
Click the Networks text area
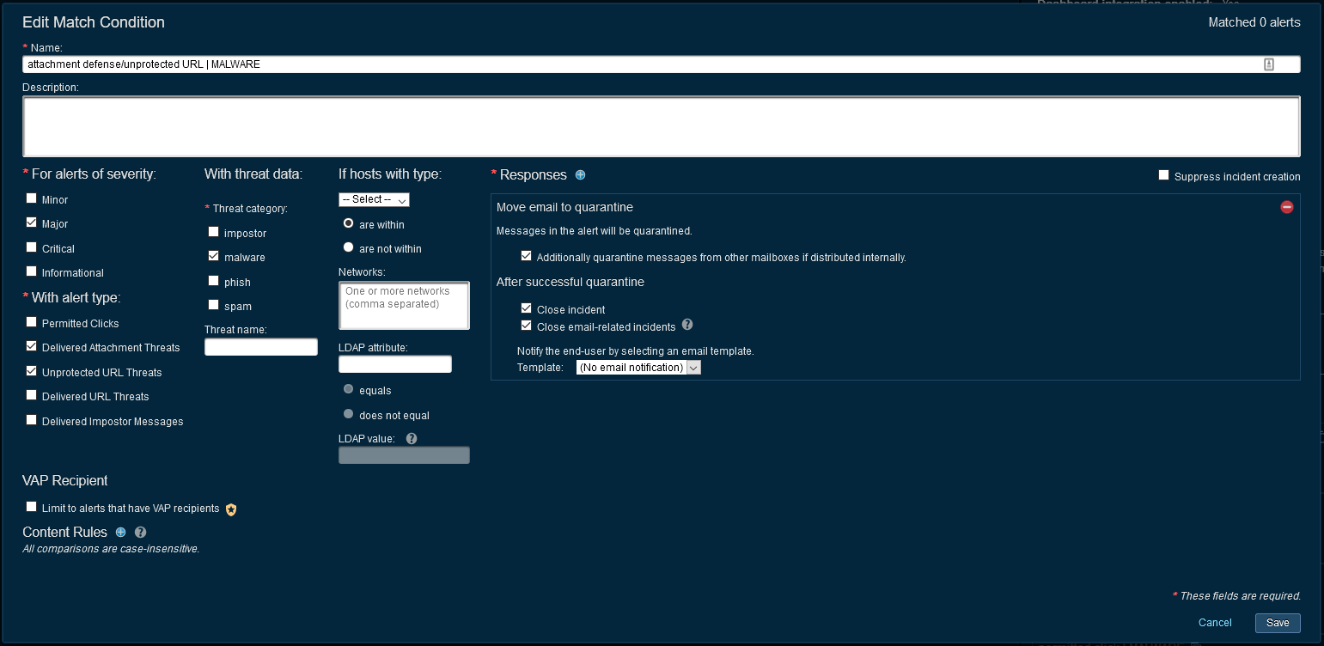tap(404, 305)
